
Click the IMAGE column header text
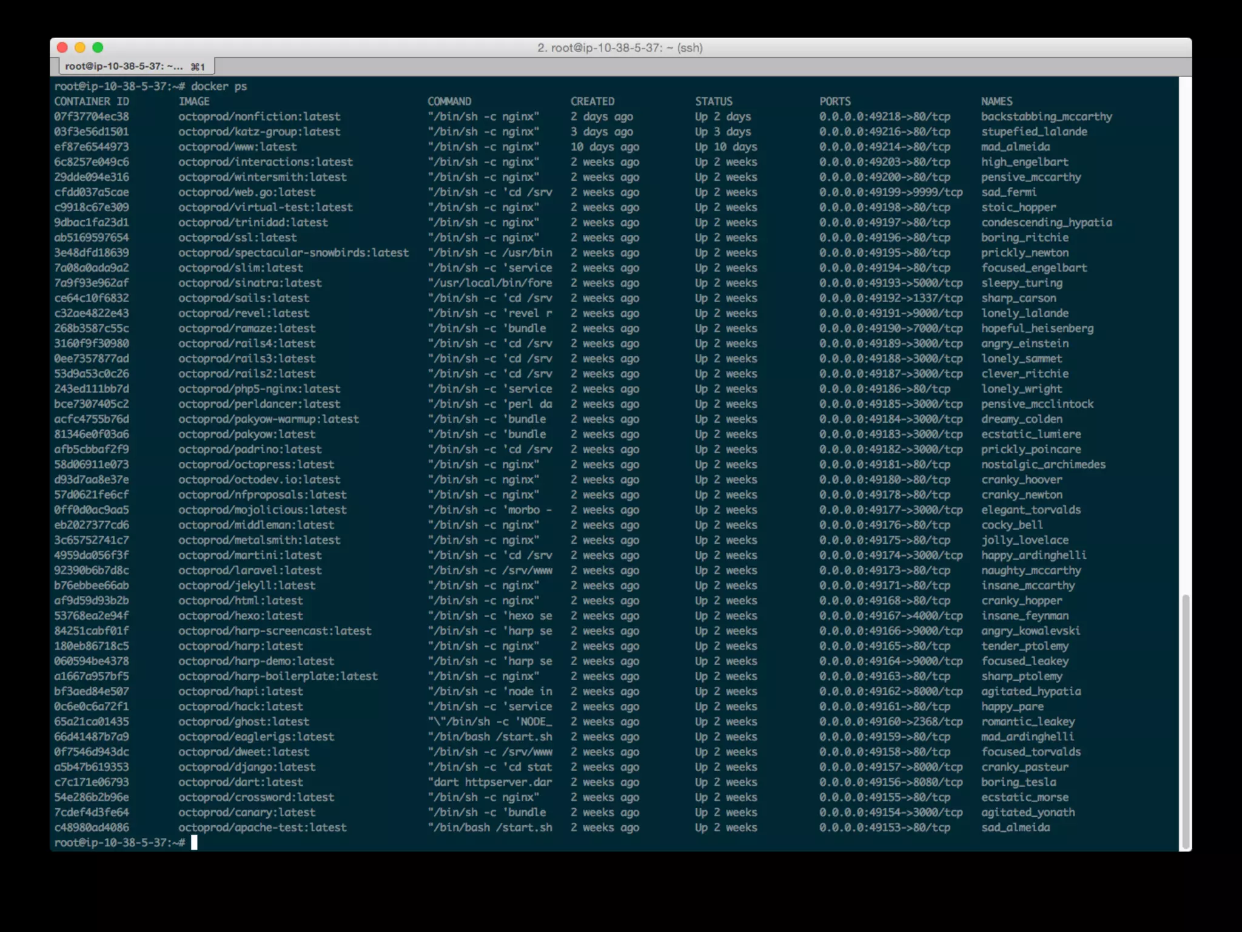tap(194, 101)
